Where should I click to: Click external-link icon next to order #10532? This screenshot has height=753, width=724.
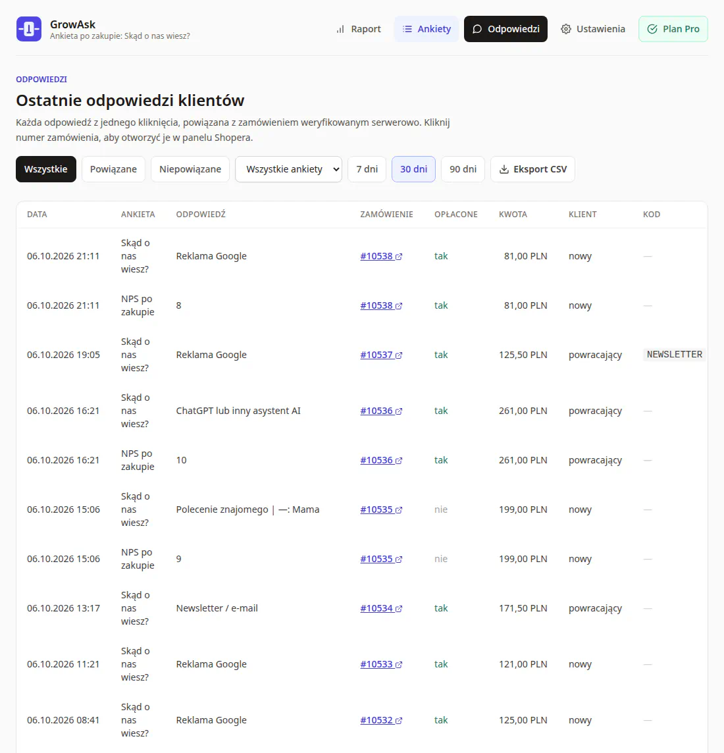[x=398, y=720]
